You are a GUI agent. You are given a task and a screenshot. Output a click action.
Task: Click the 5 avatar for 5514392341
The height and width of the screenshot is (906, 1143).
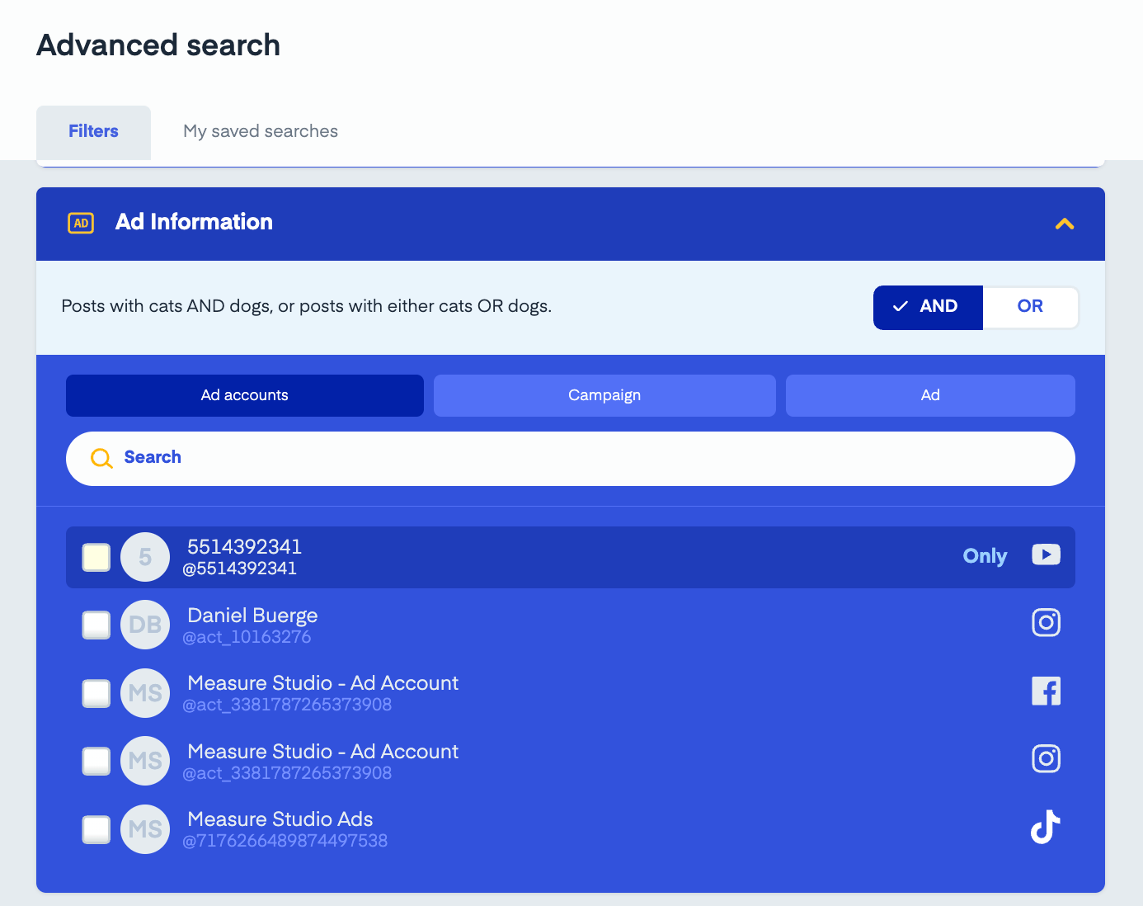(145, 557)
